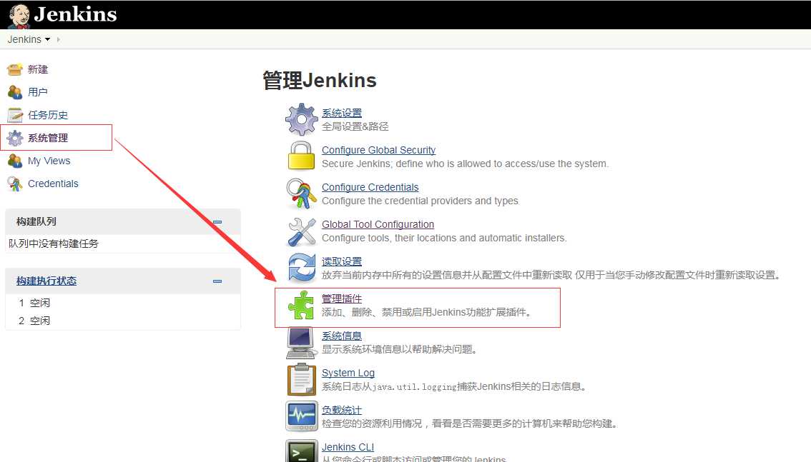The image size is (811, 462).
Task: Open Configure Global Security link
Action: [378, 150]
